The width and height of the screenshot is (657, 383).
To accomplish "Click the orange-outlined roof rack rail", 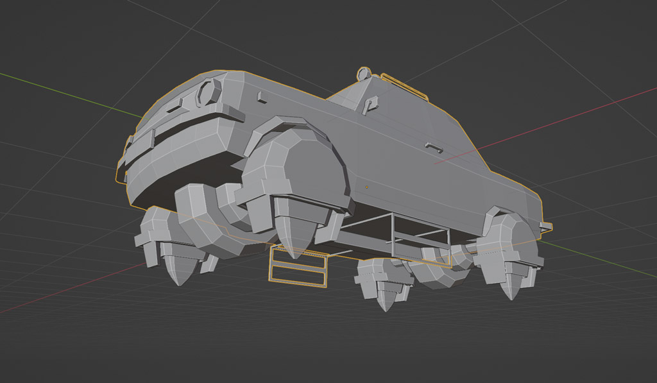I will pos(404,87).
